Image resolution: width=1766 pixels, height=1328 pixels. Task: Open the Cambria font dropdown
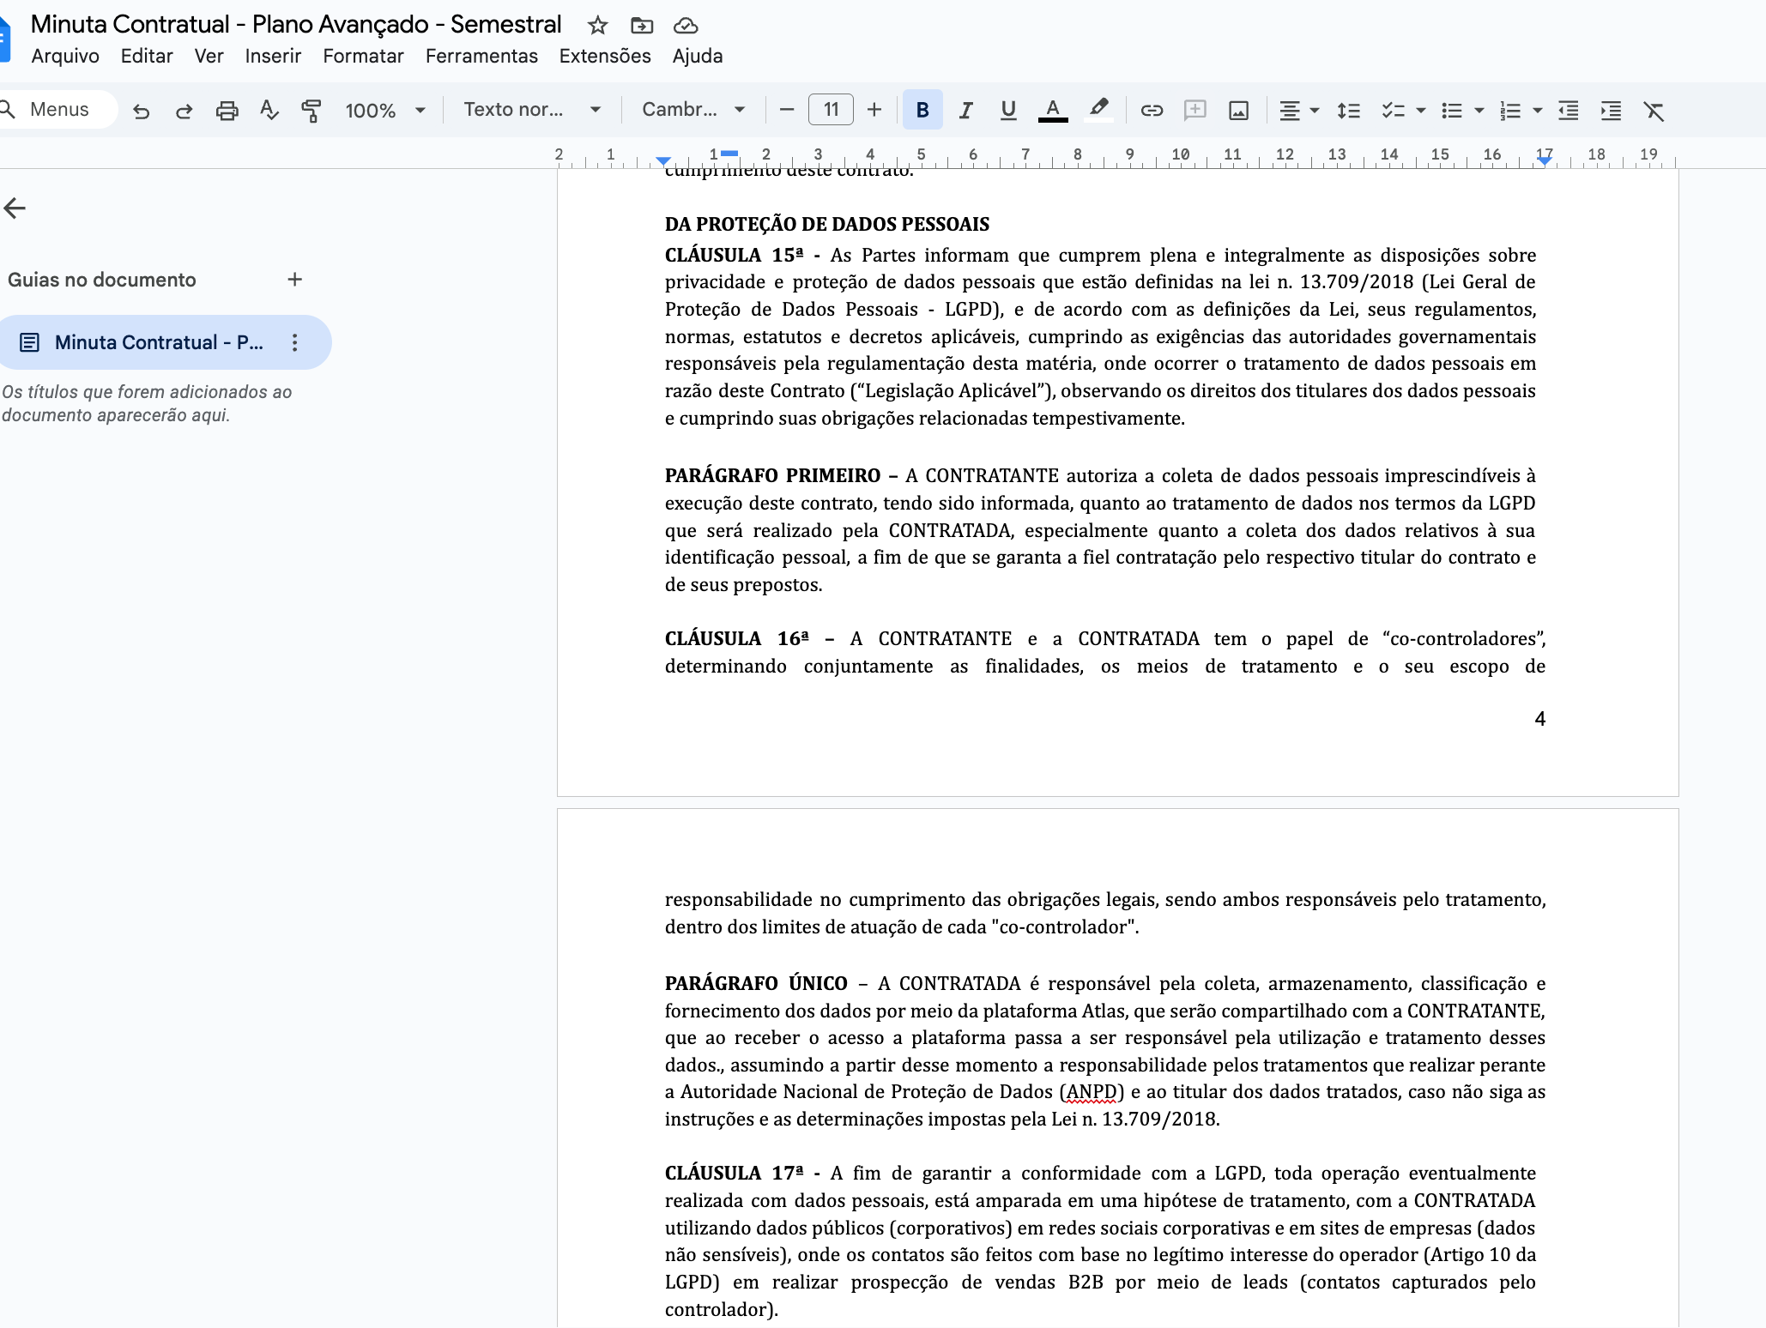pyautogui.click(x=692, y=110)
